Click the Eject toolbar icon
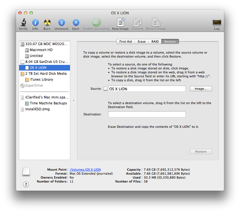Screen dimensions: 240x213 tap(76, 23)
